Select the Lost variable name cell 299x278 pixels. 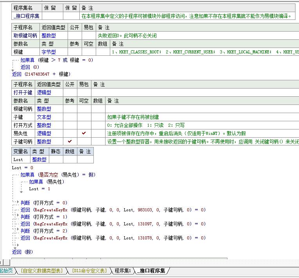click(21, 159)
